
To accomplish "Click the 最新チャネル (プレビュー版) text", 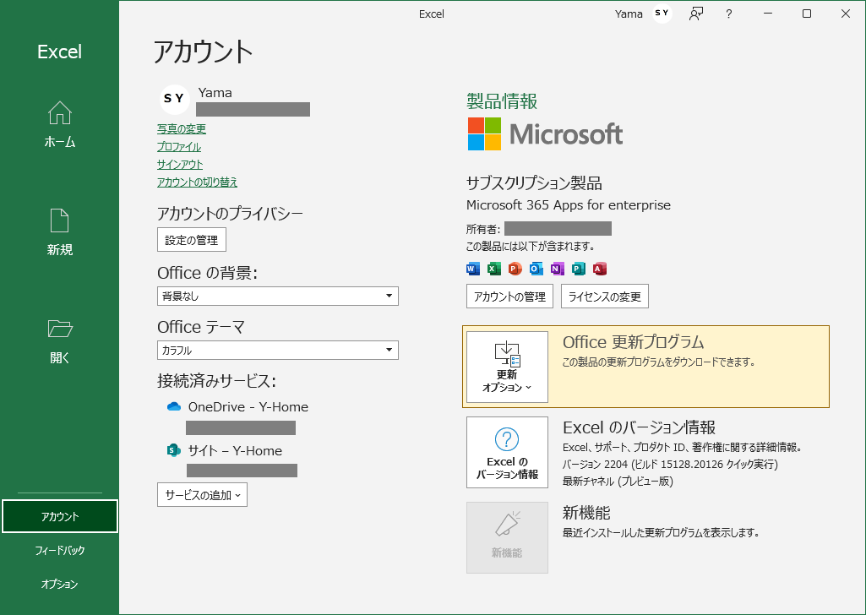I will 618,482.
